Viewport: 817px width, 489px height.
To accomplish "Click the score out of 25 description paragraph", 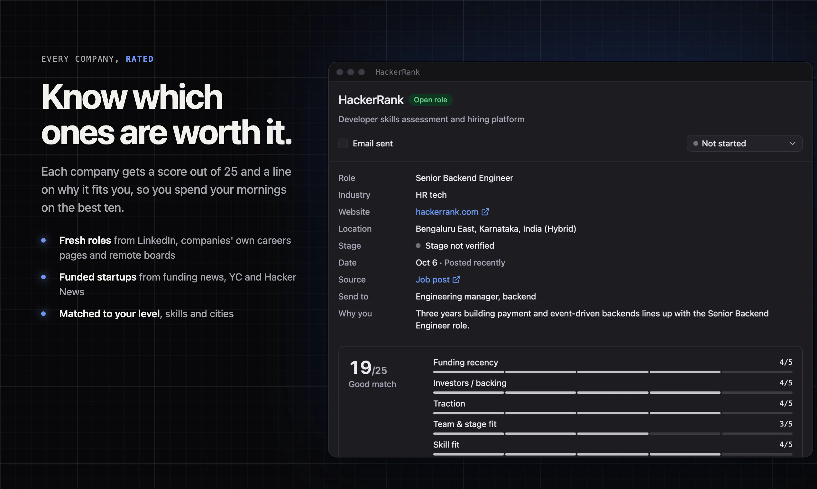I will point(166,189).
